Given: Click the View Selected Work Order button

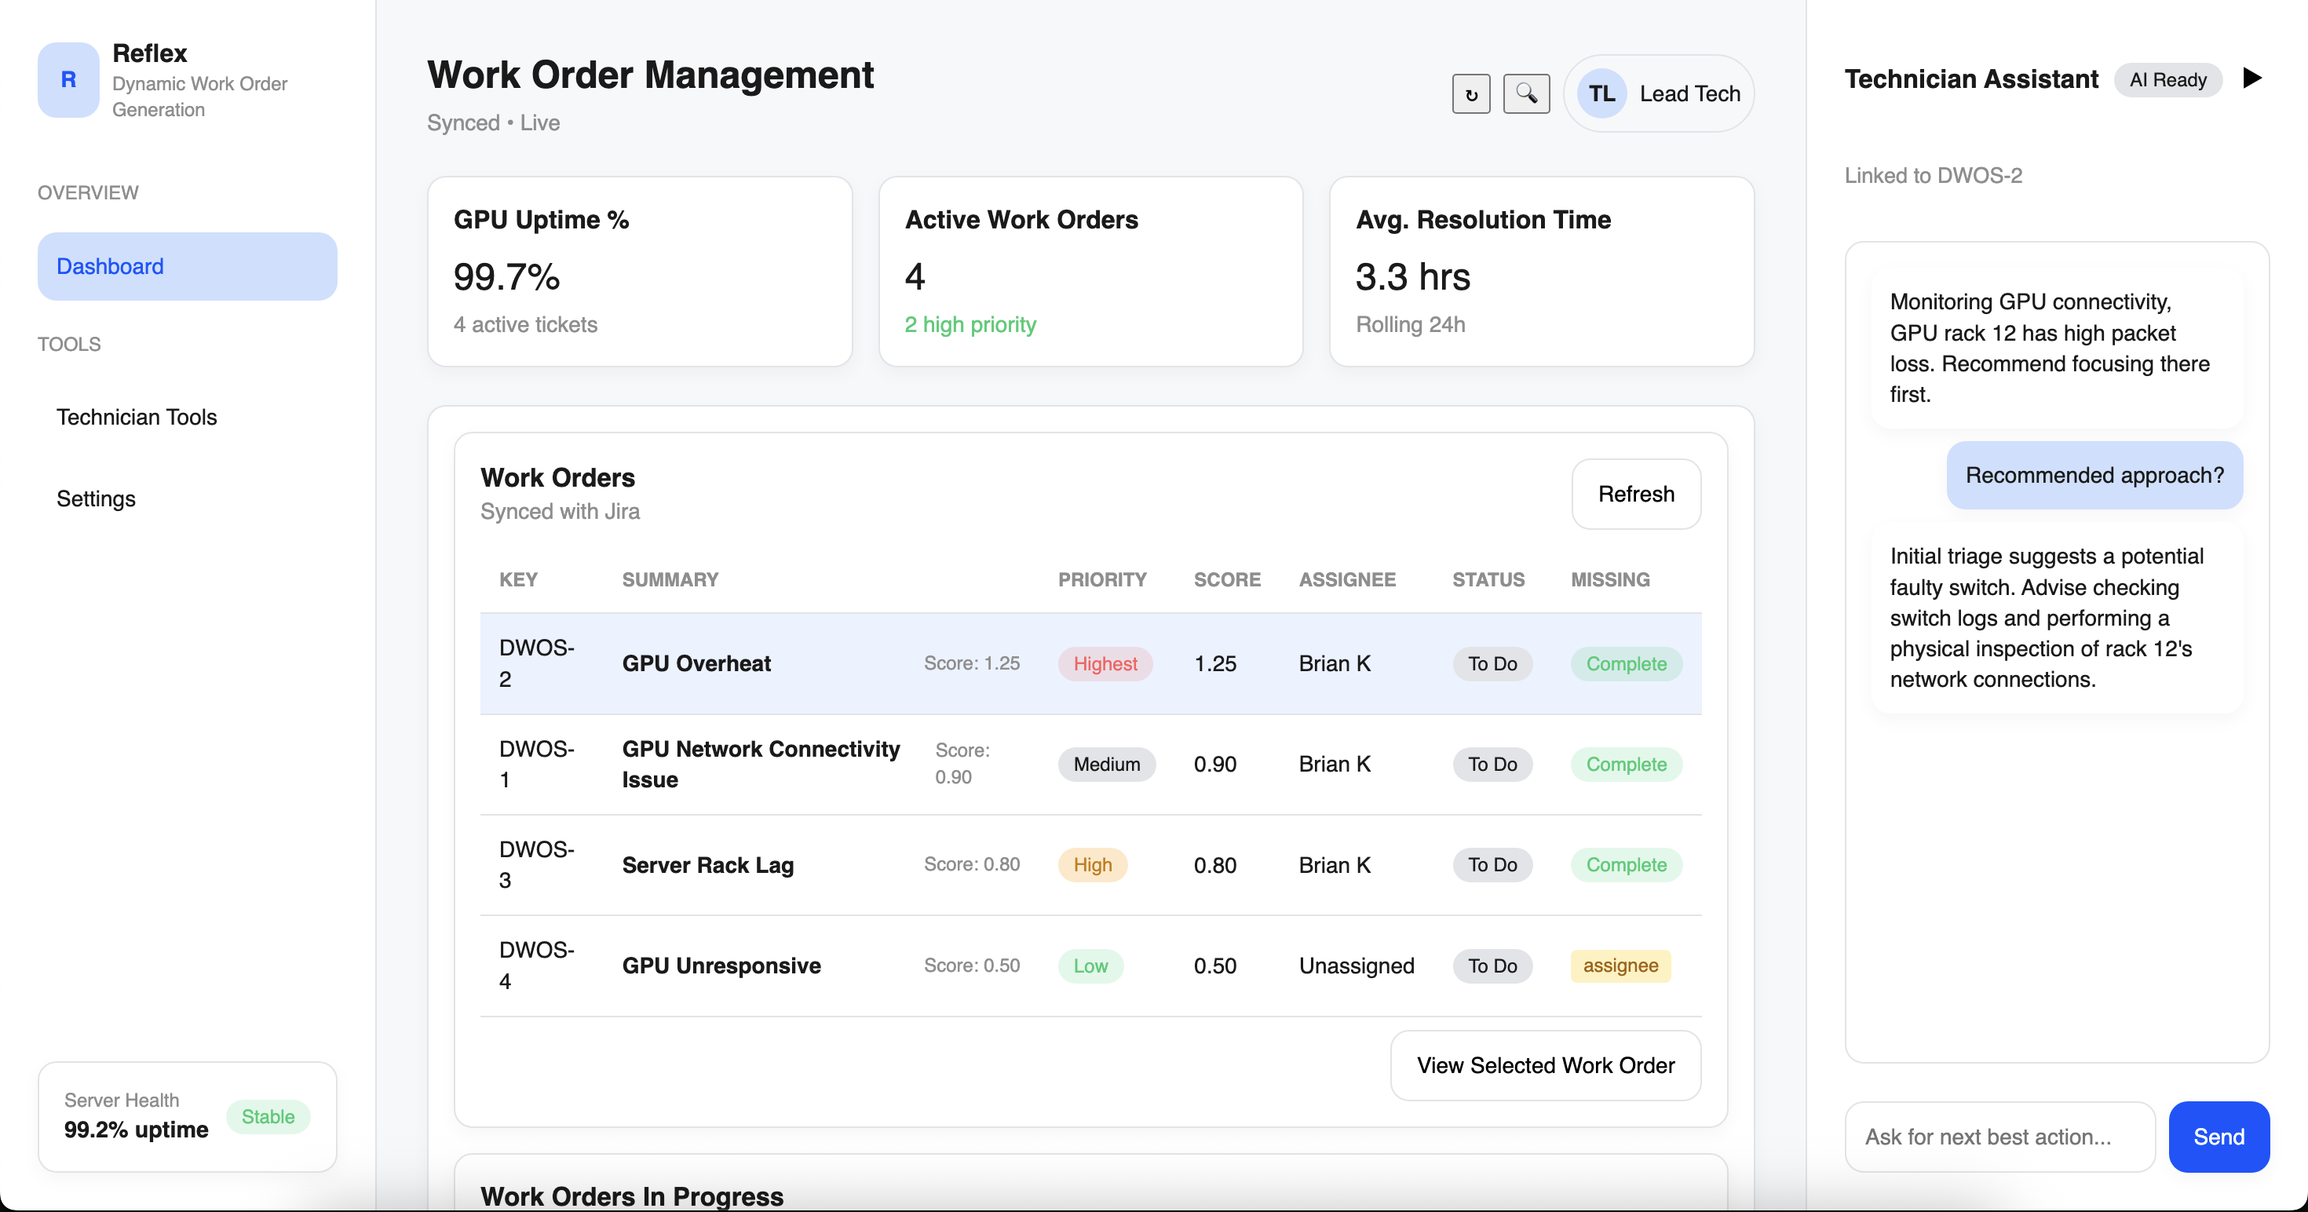Looking at the screenshot, I should pyautogui.click(x=1545, y=1065).
